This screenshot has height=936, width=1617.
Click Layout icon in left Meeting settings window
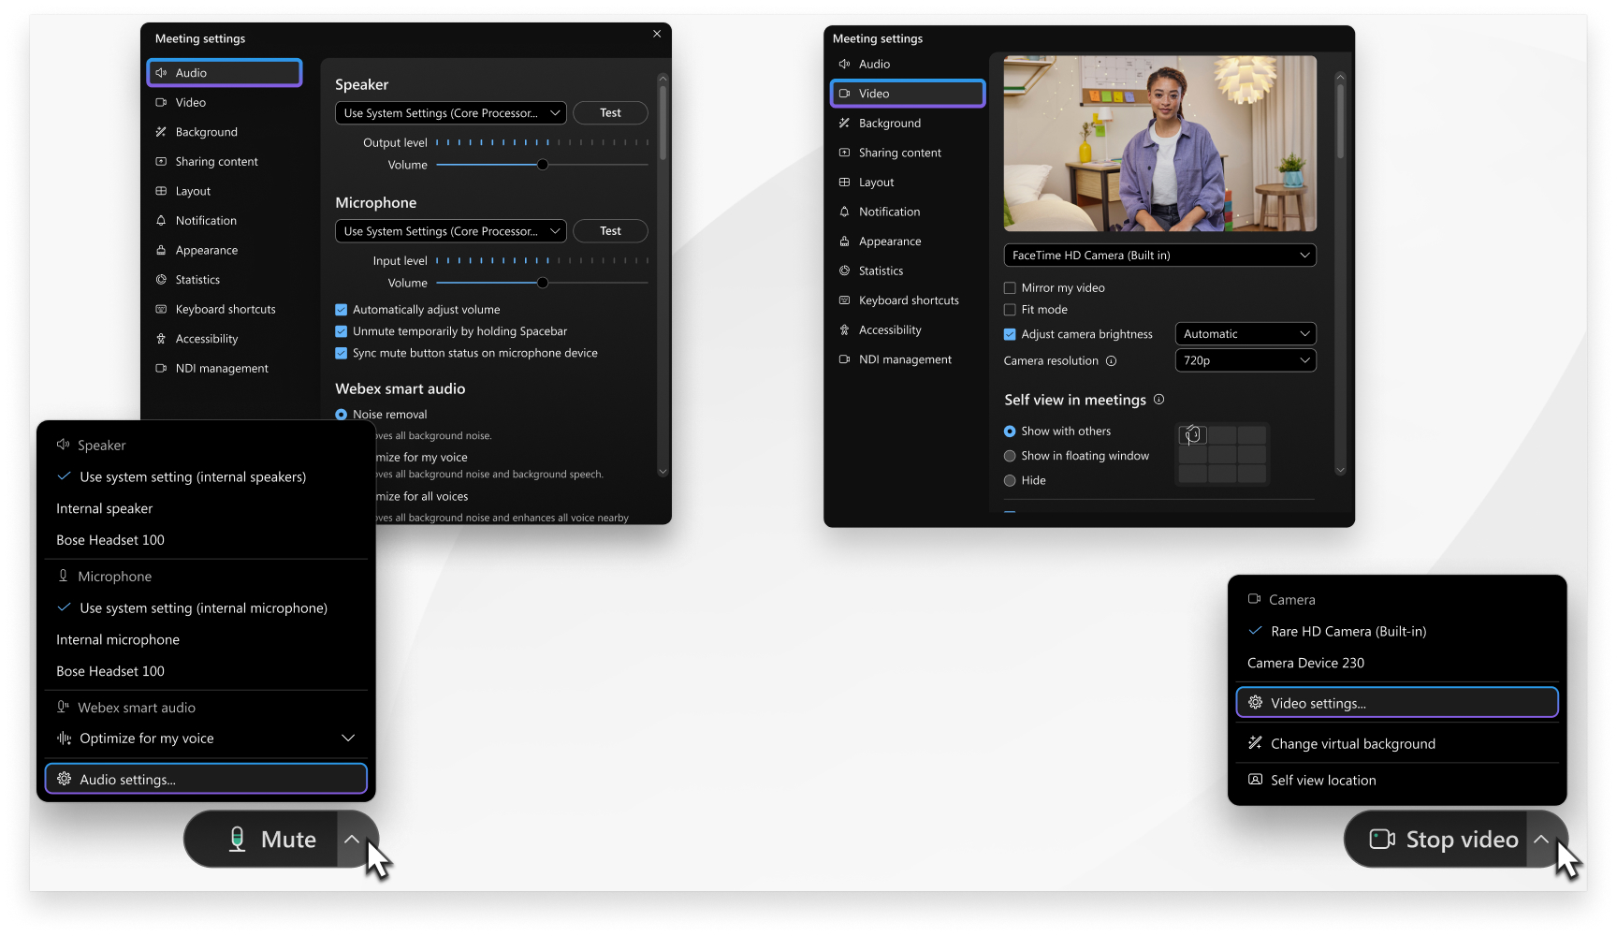161,191
